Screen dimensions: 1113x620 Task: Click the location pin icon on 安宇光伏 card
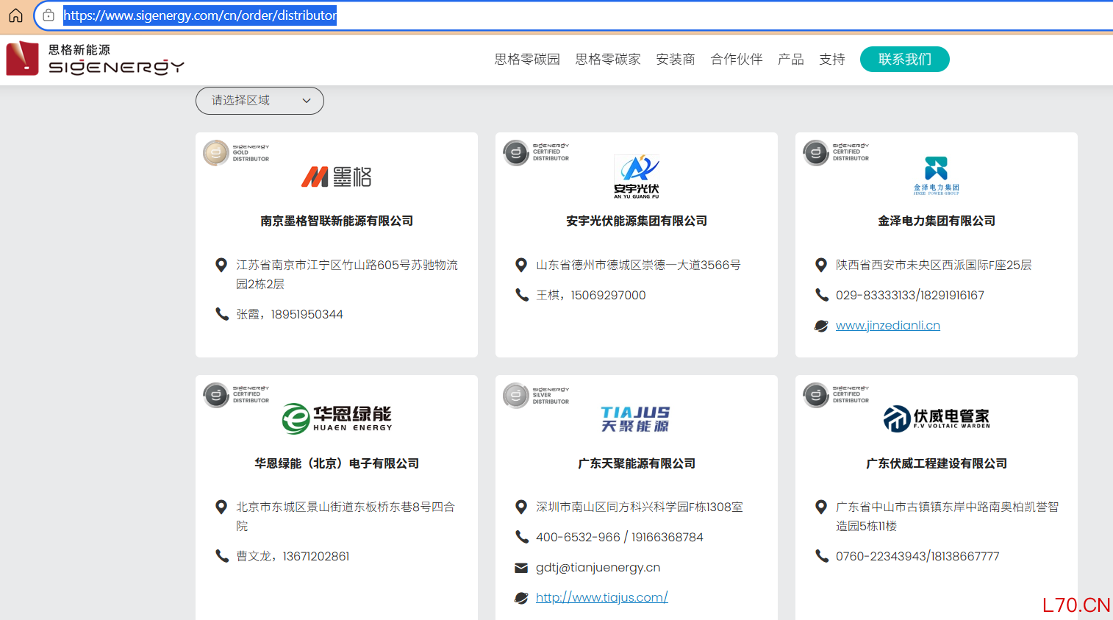[522, 265]
